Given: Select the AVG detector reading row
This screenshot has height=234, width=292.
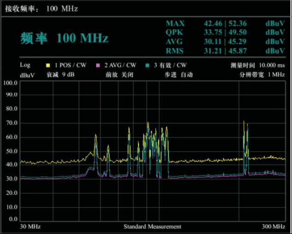Looking at the screenshot, I should 225,41.
